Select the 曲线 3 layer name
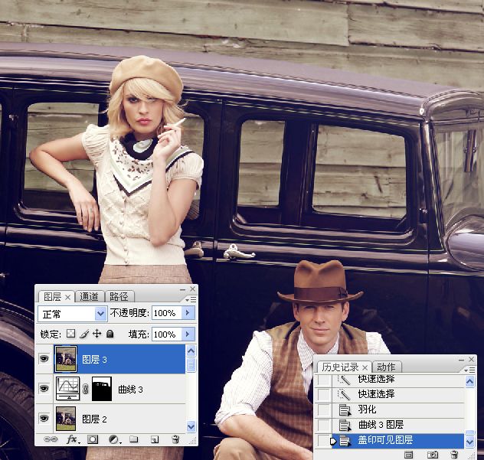The width and height of the screenshot is (484, 460). (130, 390)
